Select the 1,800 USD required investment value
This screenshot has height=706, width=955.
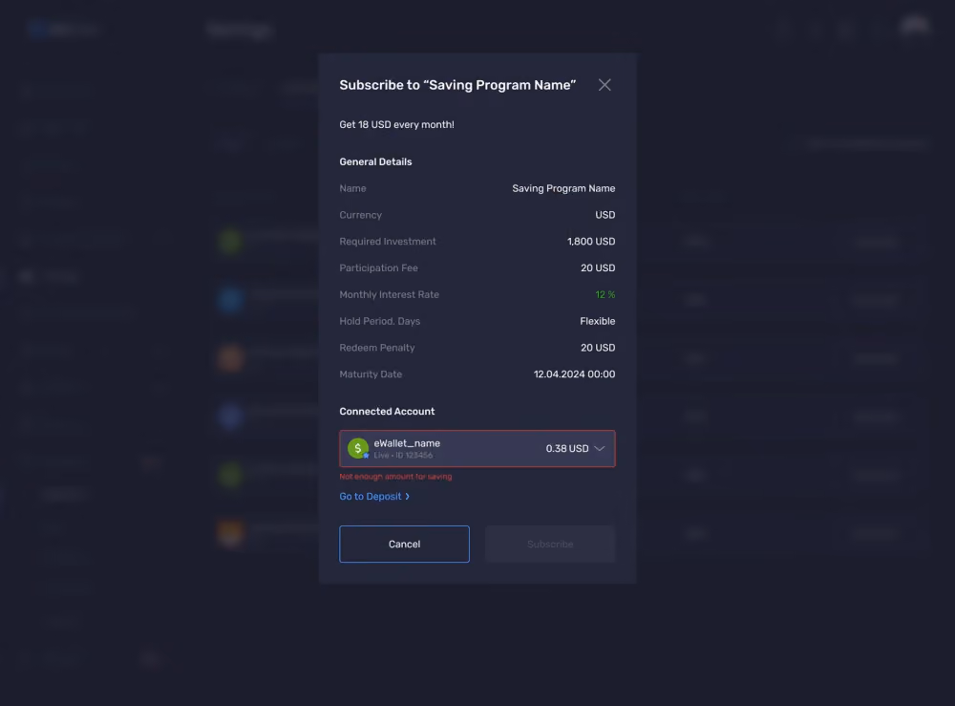591,242
